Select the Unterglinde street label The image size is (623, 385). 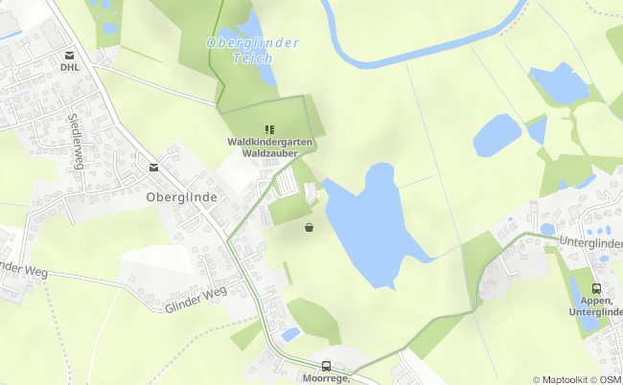(590, 242)
